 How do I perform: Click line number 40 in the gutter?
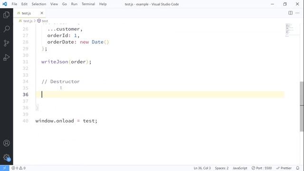click(x=25, y=121)
